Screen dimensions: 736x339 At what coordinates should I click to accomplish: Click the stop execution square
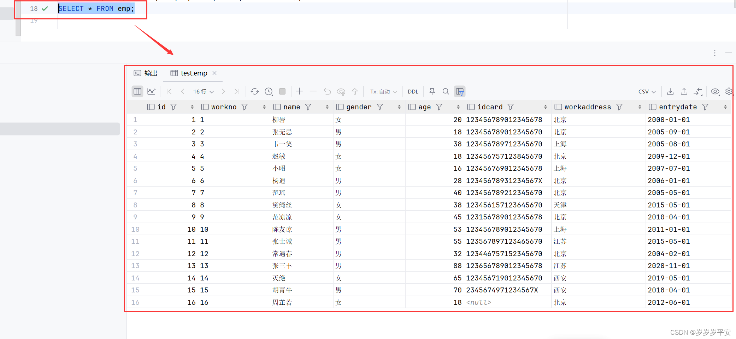pyautogui.click(x=282, y=91)
